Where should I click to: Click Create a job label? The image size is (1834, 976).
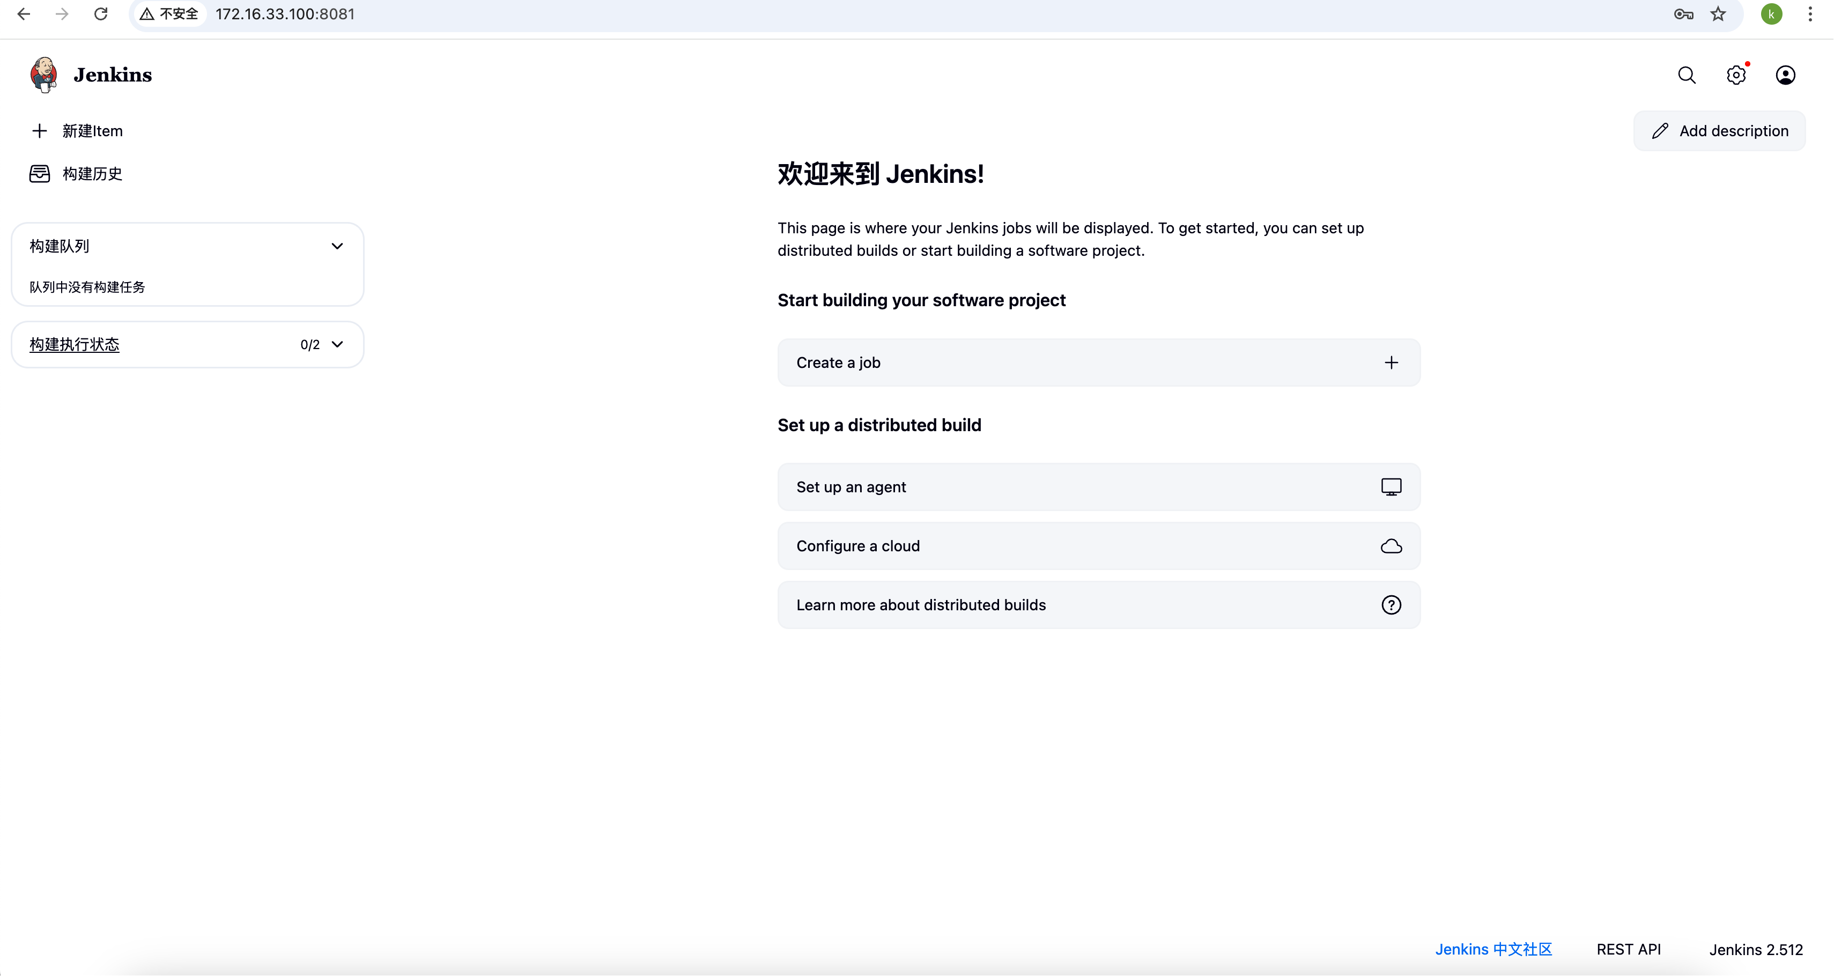(838, 363)
